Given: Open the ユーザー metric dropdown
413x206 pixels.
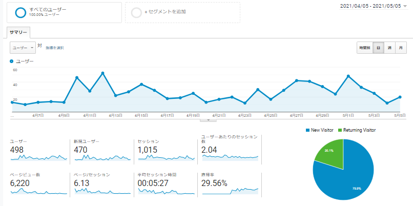Looking at the screenshot, I should tap(23, 48).
